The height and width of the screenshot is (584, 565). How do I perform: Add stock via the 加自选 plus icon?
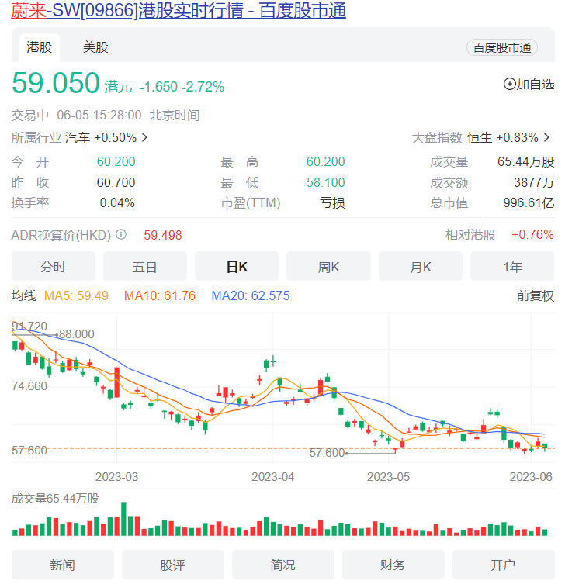click(x=509, y=85)
